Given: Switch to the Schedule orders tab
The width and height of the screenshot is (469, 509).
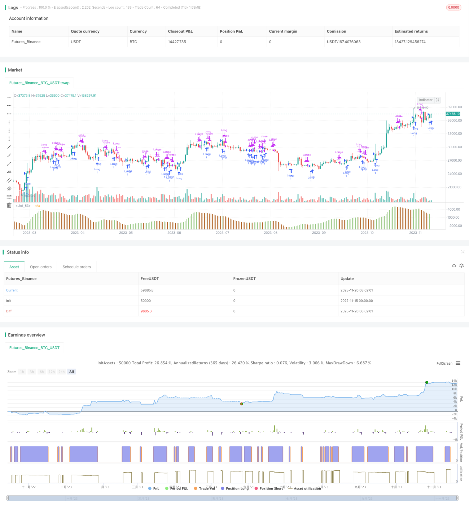Looking at the screenshot, I should click(76, 267).
